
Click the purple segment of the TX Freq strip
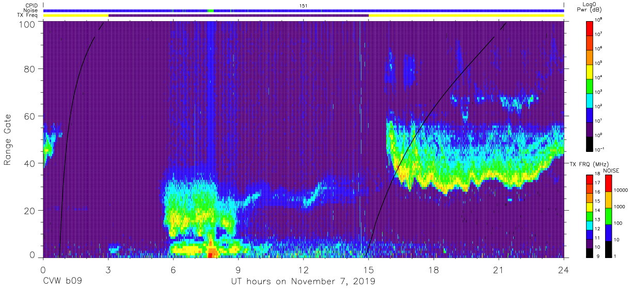(x=239, y=15)
